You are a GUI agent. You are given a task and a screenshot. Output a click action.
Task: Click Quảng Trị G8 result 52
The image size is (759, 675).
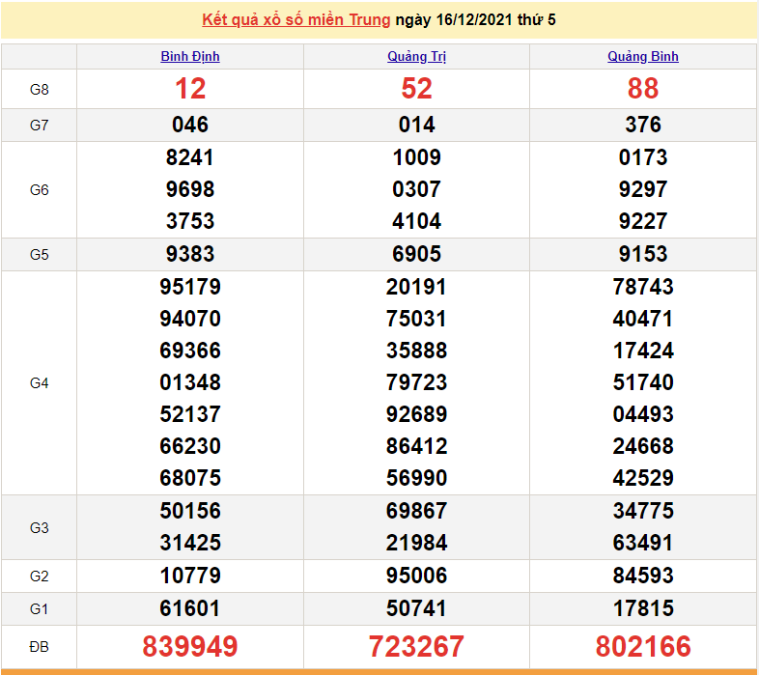(x=416, y=89)
